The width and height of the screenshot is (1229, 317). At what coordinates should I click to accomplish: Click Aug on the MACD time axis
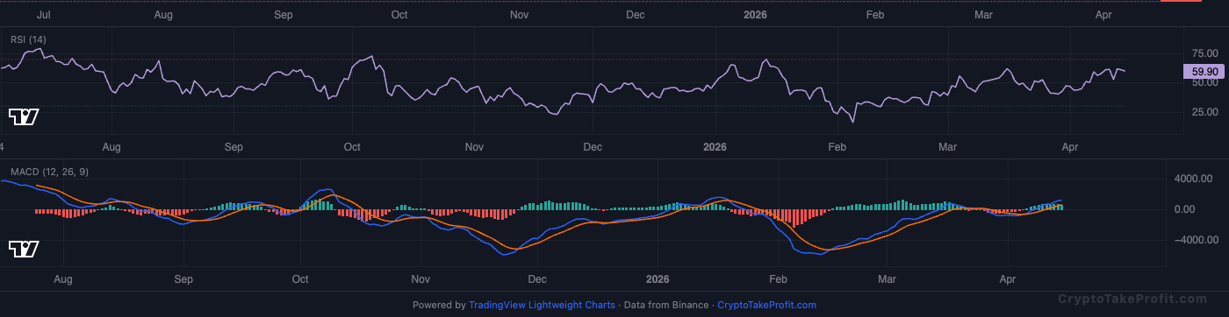[62, 279]
